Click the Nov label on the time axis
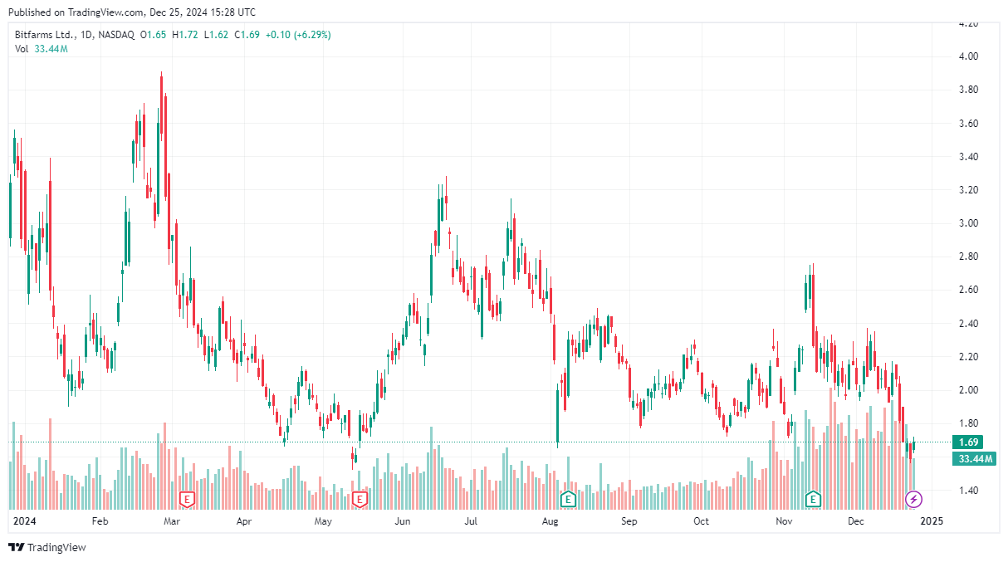The image size is (1008, 562). coord(783,521)
